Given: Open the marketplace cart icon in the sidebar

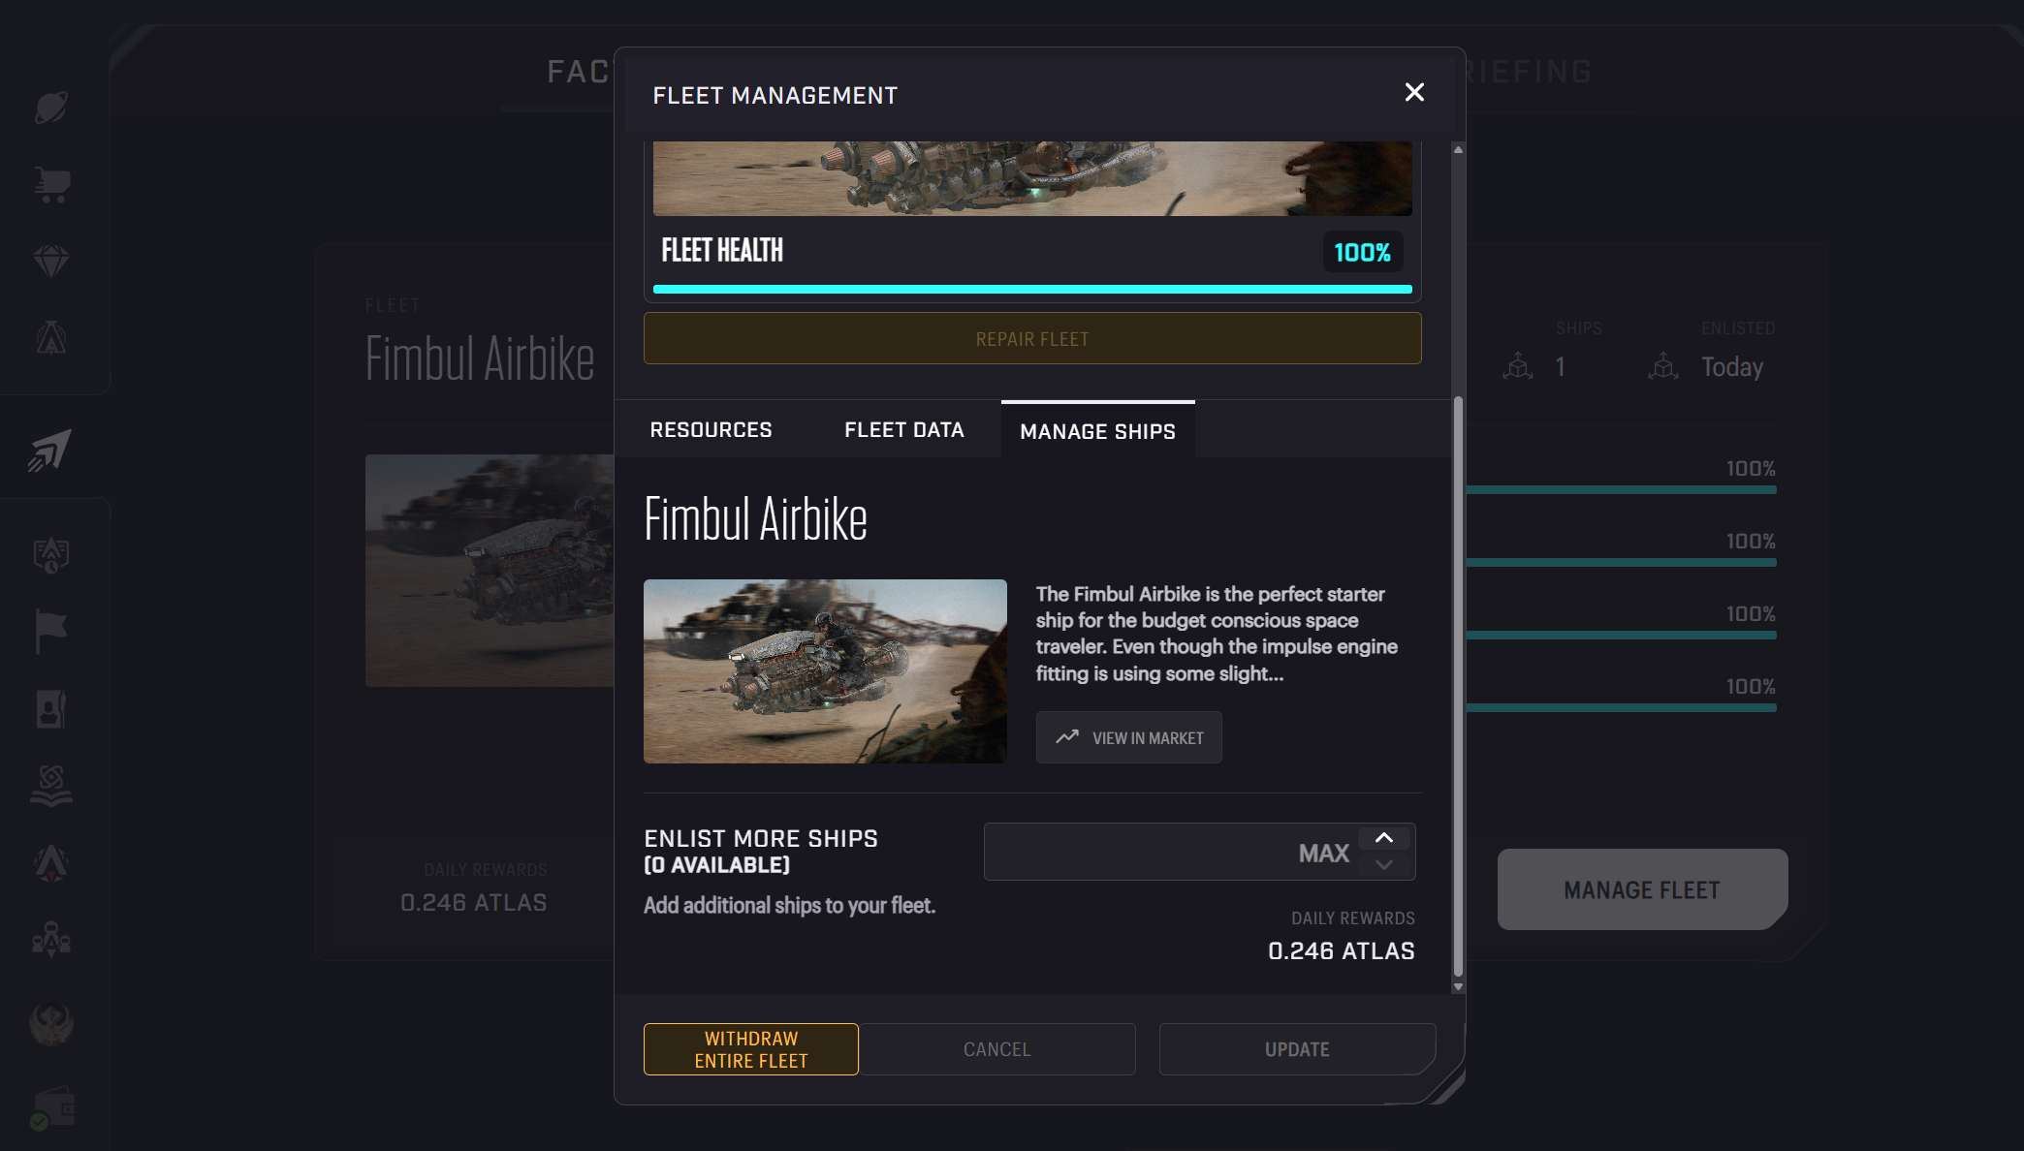Looking at the screenshot, I should coord(51,184).
